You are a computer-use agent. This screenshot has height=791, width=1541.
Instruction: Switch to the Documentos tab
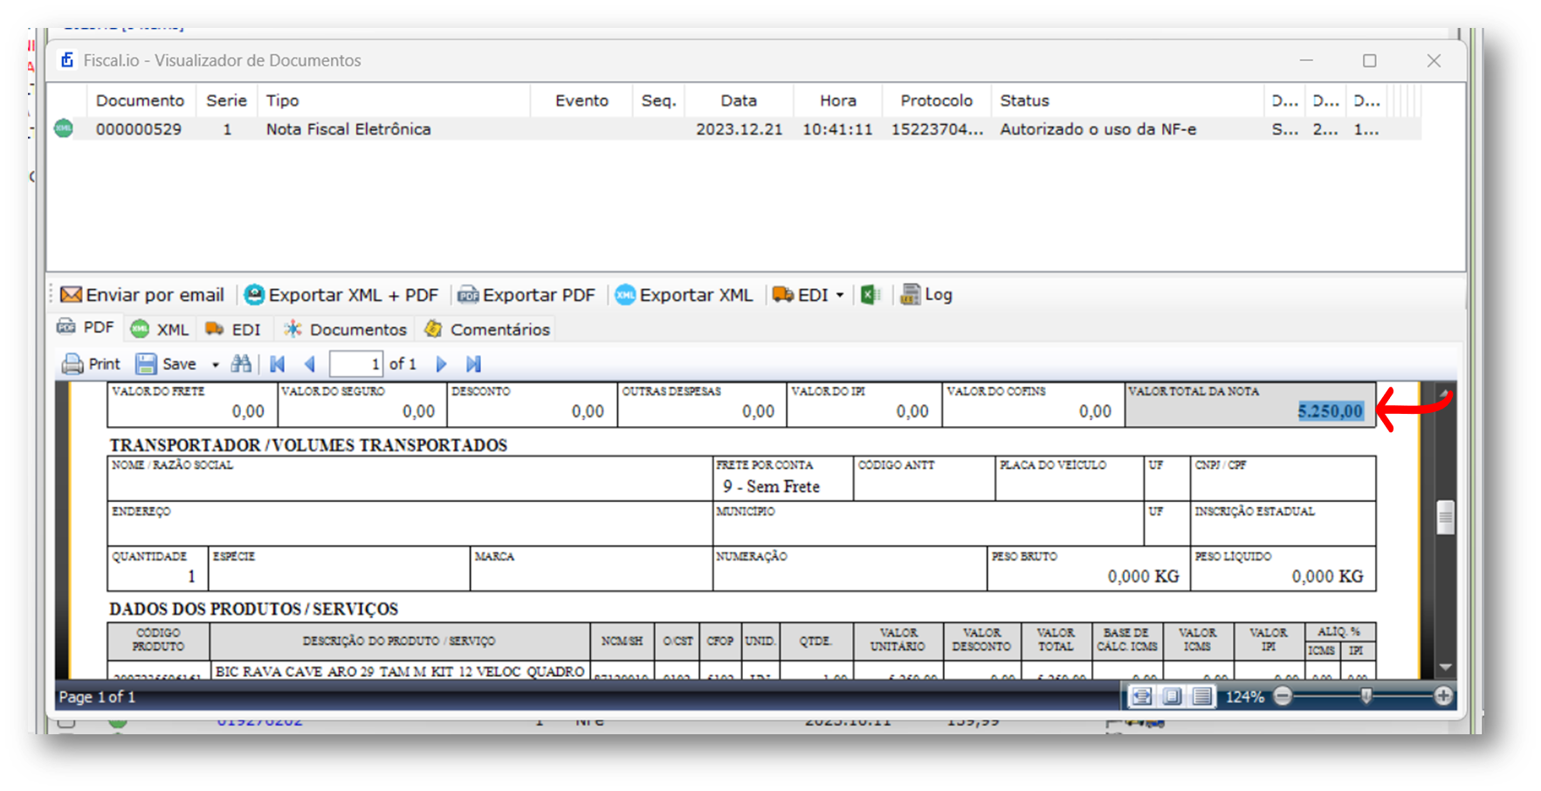[x=346, y=329]
